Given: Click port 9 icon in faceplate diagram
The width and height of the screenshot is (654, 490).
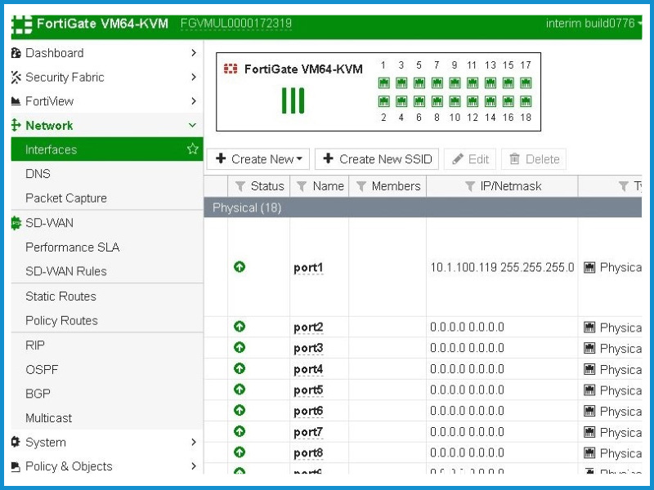Looking at the screenshot, I should click(x=455, y=83).
